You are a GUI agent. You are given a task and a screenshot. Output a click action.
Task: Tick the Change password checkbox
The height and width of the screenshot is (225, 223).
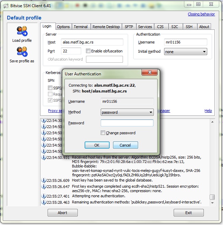pos(103,133)
